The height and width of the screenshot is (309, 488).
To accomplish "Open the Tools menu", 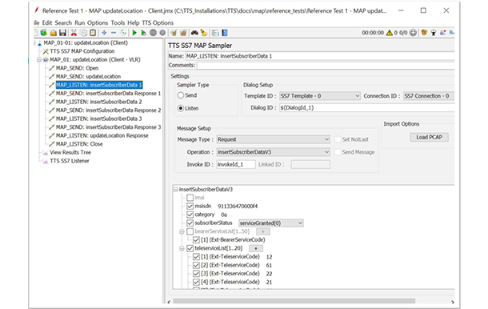I will point(118,22).
